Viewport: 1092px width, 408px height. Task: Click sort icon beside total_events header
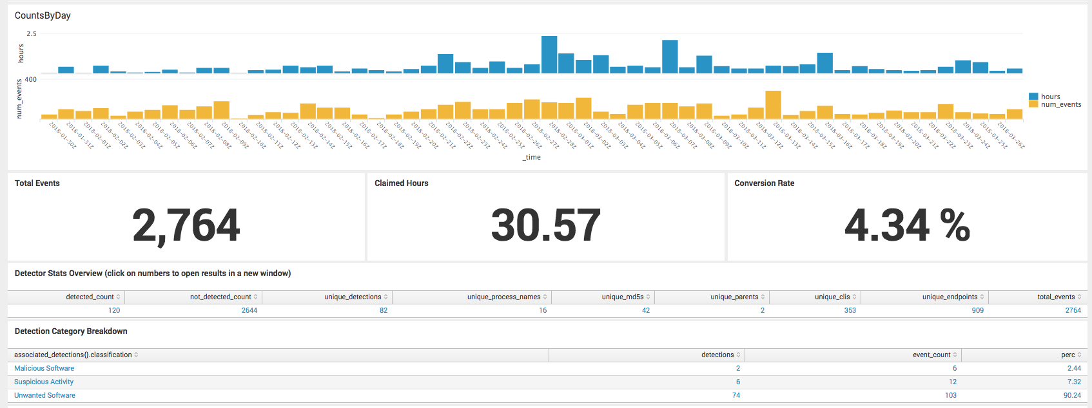point(1080,297)
